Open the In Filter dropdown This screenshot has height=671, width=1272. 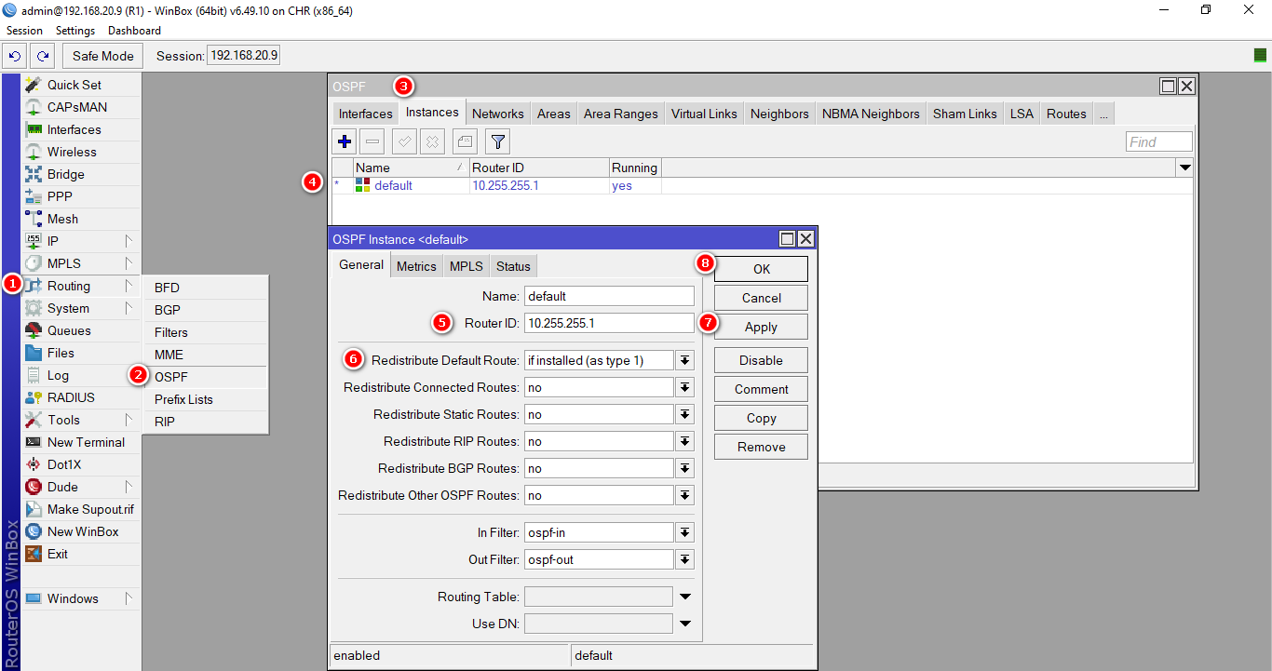coord(685,532)
